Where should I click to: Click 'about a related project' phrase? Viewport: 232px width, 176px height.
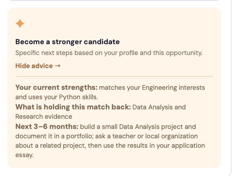(x=51, y=146)
